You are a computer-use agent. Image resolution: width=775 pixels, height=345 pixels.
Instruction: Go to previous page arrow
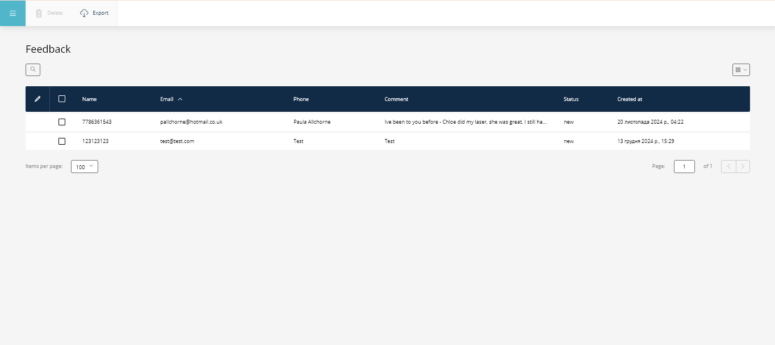click(x=728, y=166)
